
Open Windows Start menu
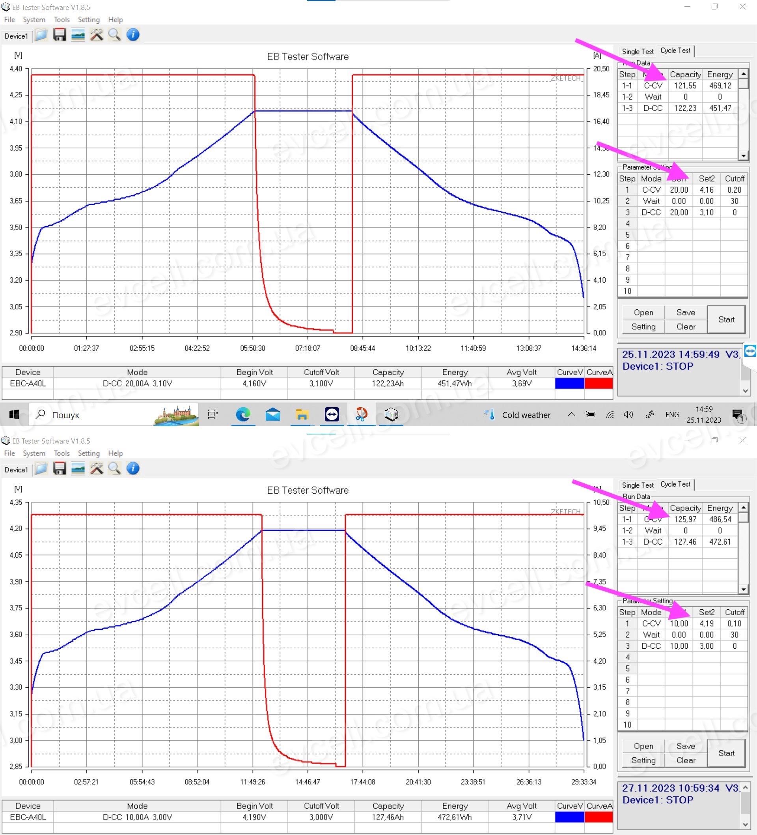click(14, 415)
